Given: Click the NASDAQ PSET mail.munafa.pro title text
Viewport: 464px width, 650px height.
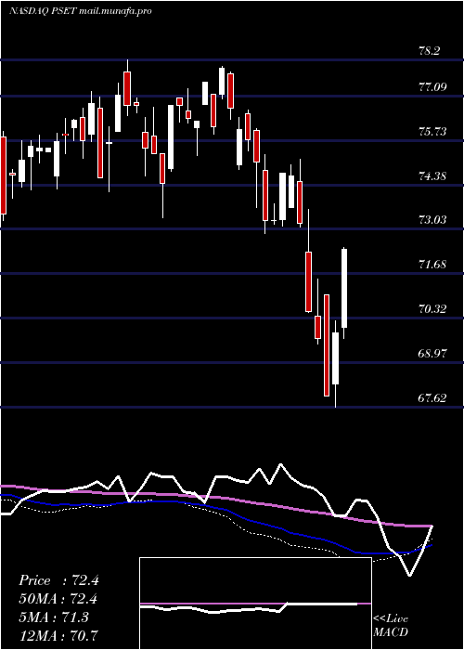Looking at the screenshot, I should coord(80,11).
